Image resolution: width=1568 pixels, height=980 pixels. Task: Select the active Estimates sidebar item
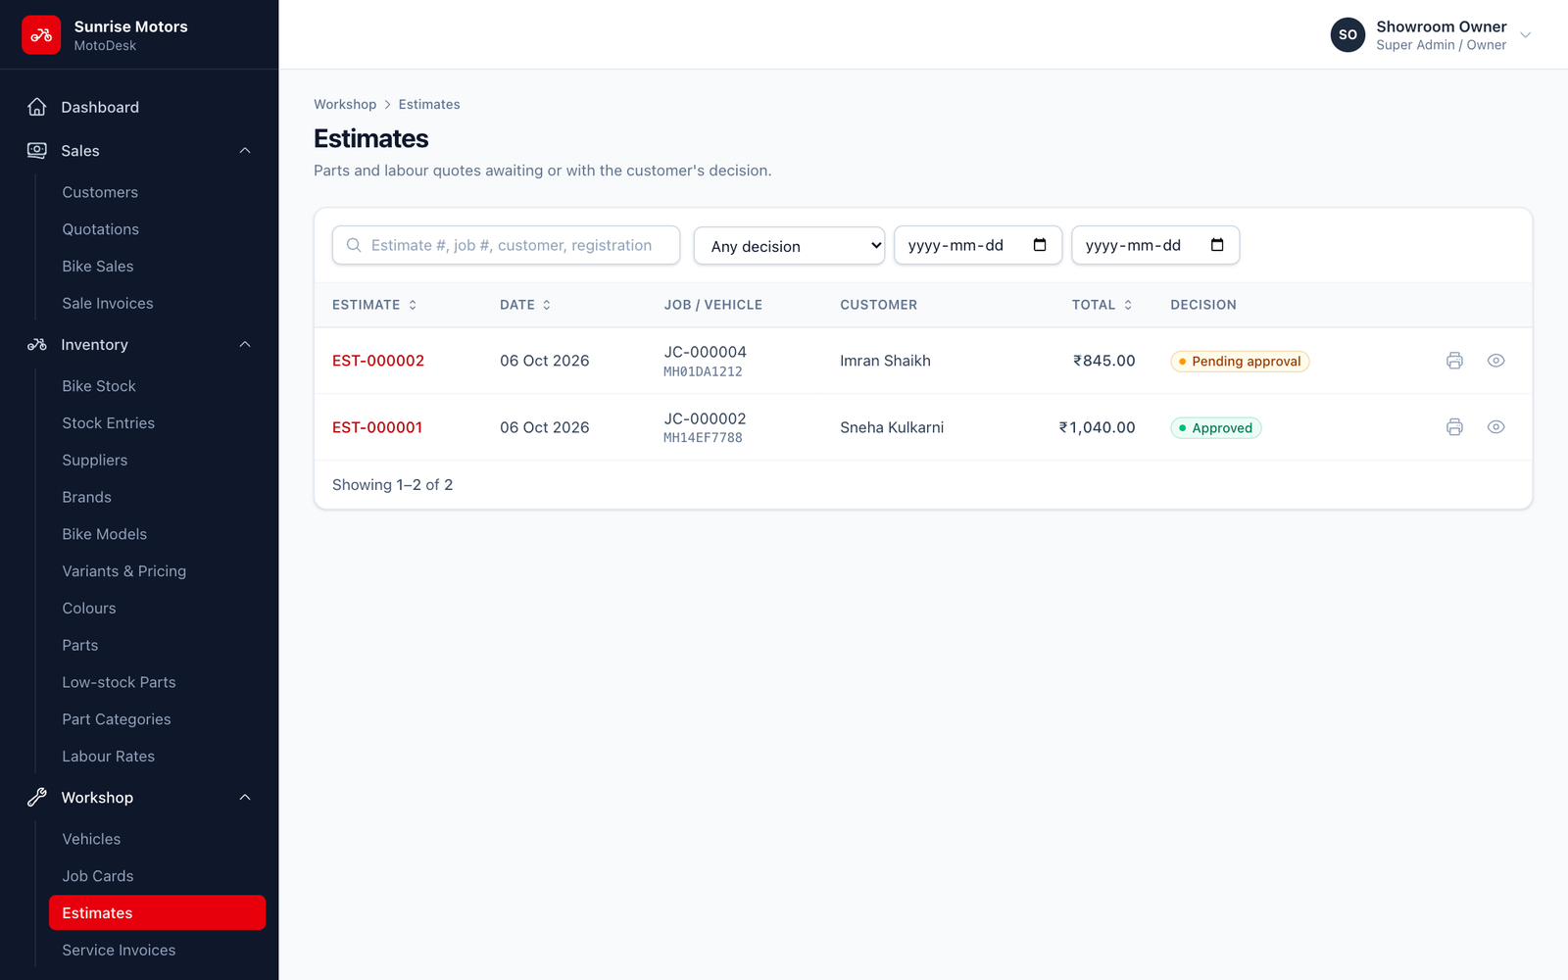pos(157,912)
